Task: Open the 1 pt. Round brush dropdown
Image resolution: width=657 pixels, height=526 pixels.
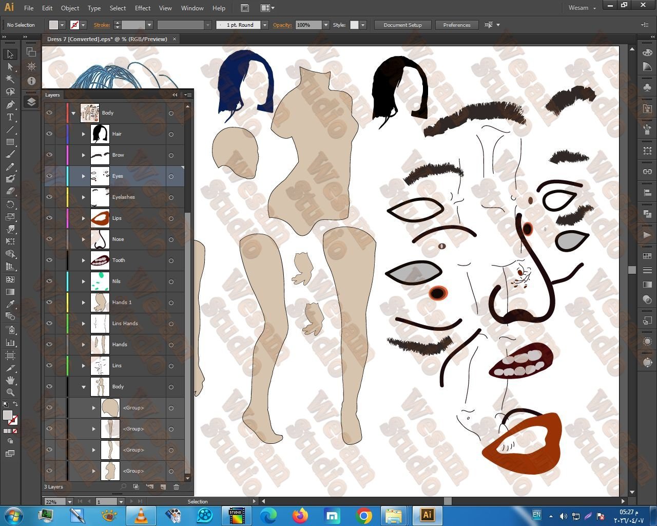Action: 265,25
